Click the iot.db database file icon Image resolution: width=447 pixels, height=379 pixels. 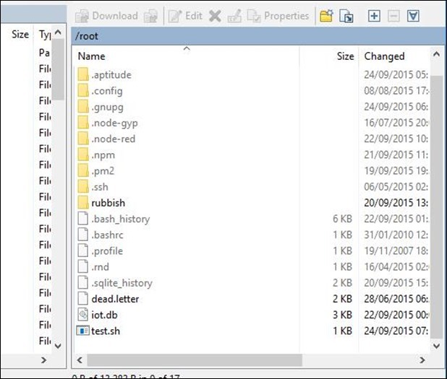pos(83,315)
